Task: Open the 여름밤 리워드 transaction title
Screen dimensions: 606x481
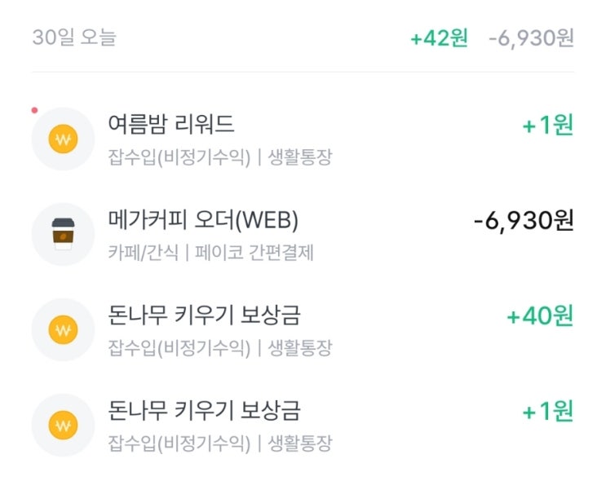Action: pos(170,124)
